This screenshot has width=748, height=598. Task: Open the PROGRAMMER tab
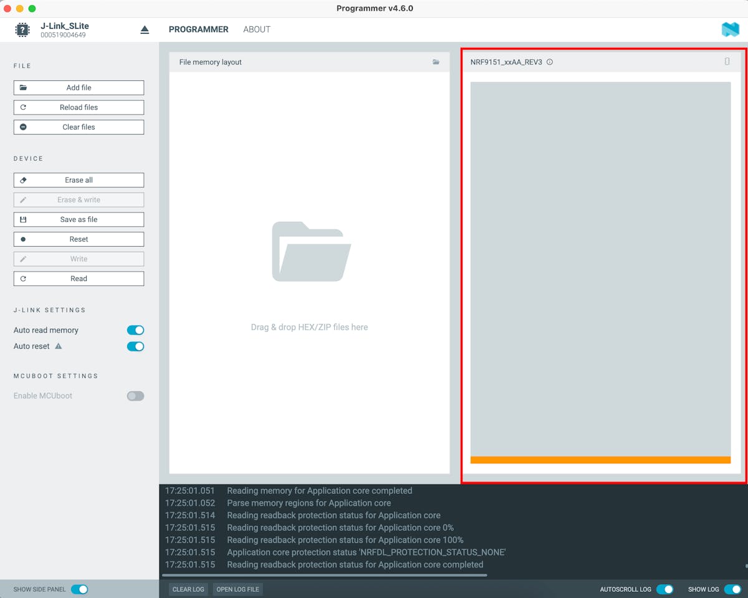[198, 29]
